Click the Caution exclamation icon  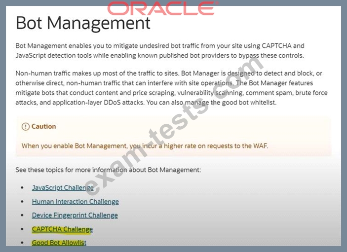click(x=26, y=127)
